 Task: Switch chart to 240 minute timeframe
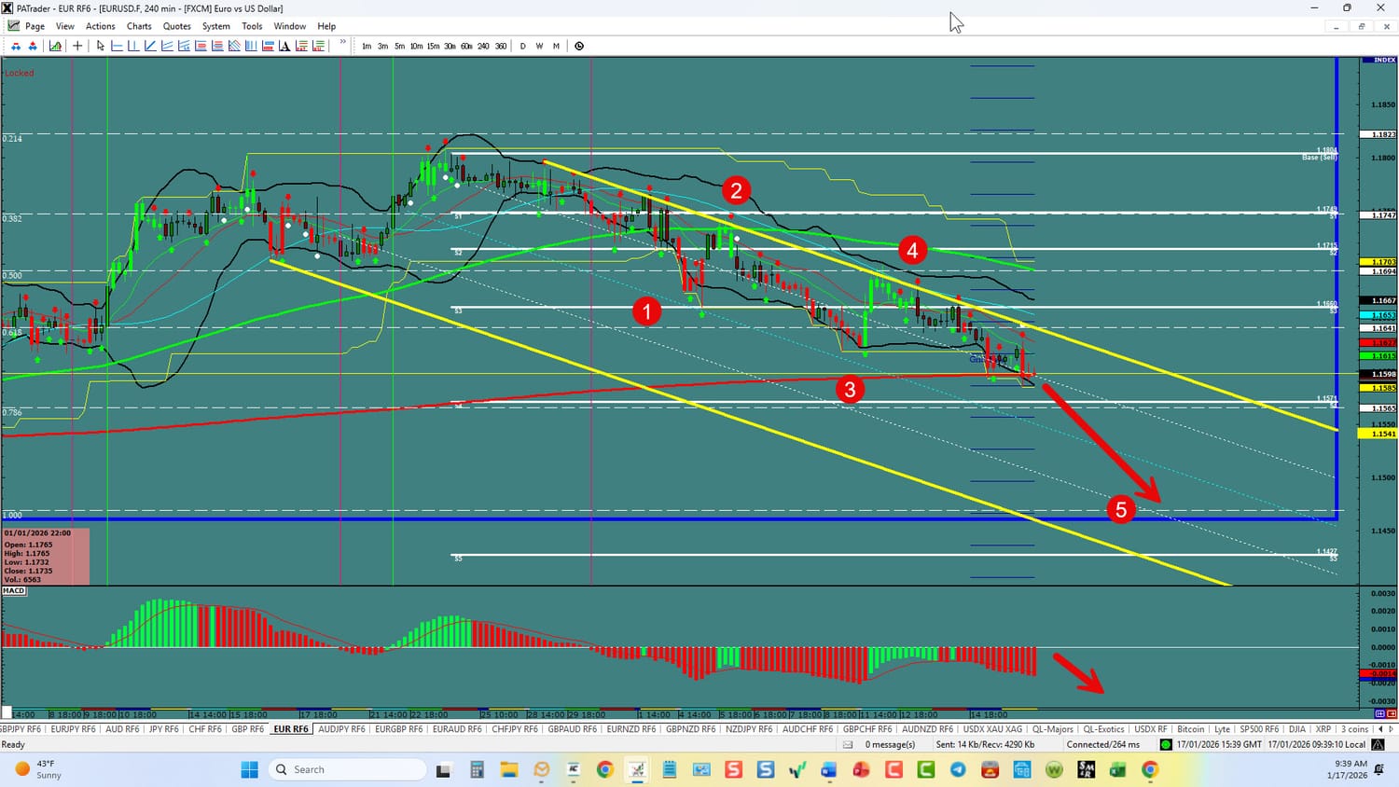[483, 46]
